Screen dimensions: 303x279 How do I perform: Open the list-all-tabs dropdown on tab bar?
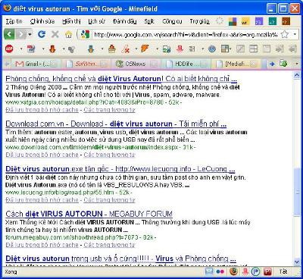tap(297, 64)
